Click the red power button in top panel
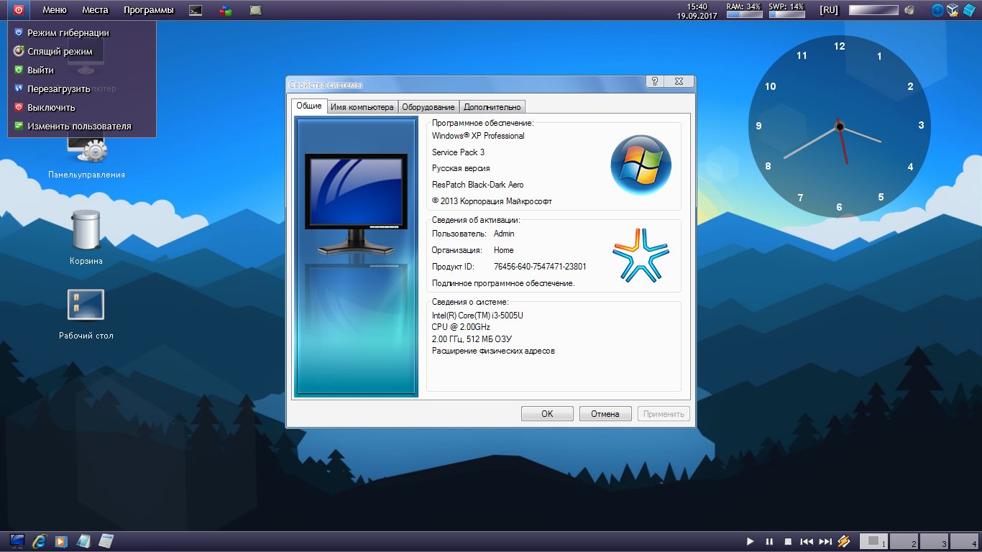This screenshot has height=552, width=982. [x=18, y=10]
